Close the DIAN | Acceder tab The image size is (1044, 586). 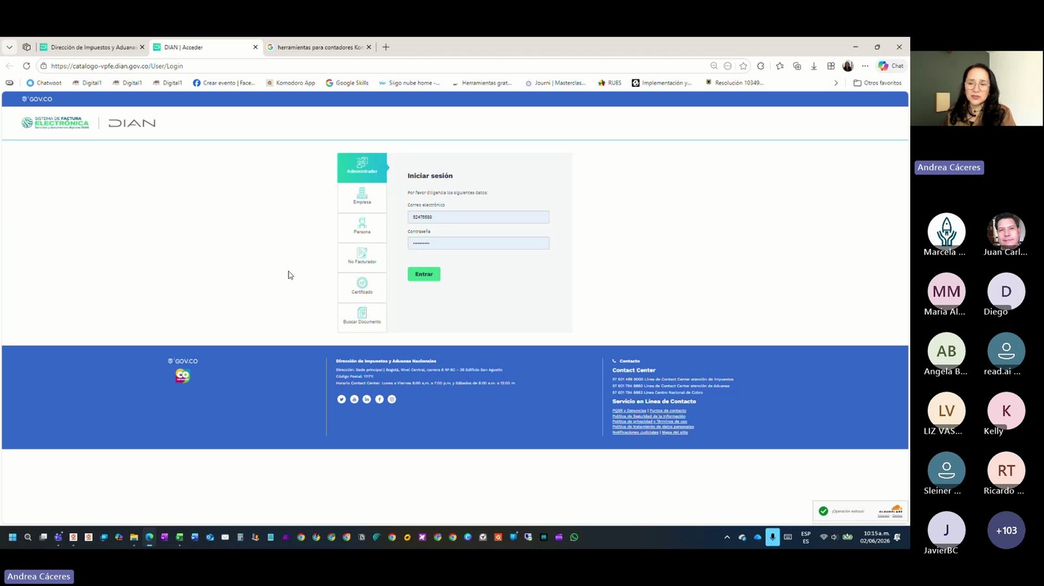pos(255,47)
